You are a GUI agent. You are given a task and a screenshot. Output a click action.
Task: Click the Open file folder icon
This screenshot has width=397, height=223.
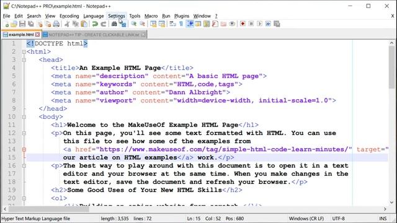(x=14, y=24)
